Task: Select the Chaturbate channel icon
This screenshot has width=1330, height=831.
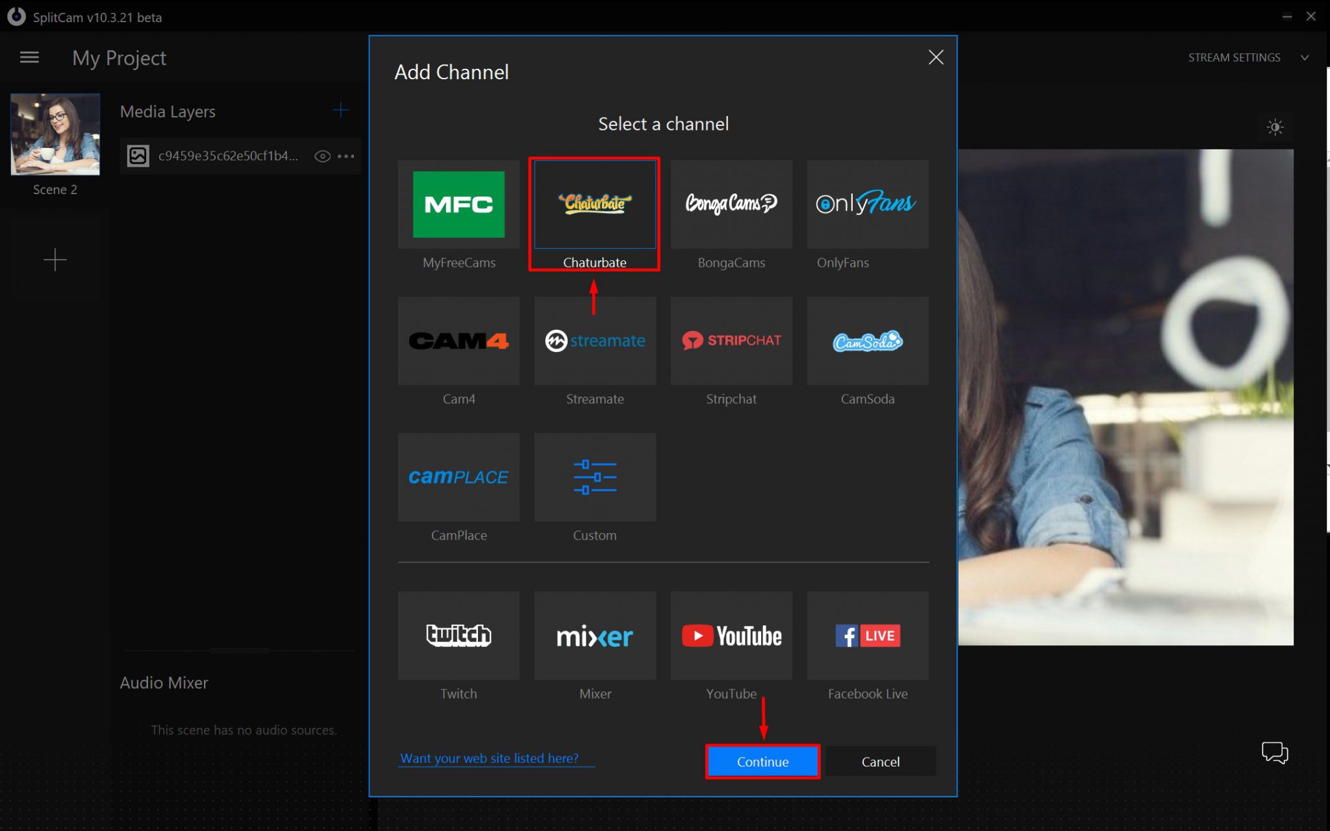Action: pos(595,203)
